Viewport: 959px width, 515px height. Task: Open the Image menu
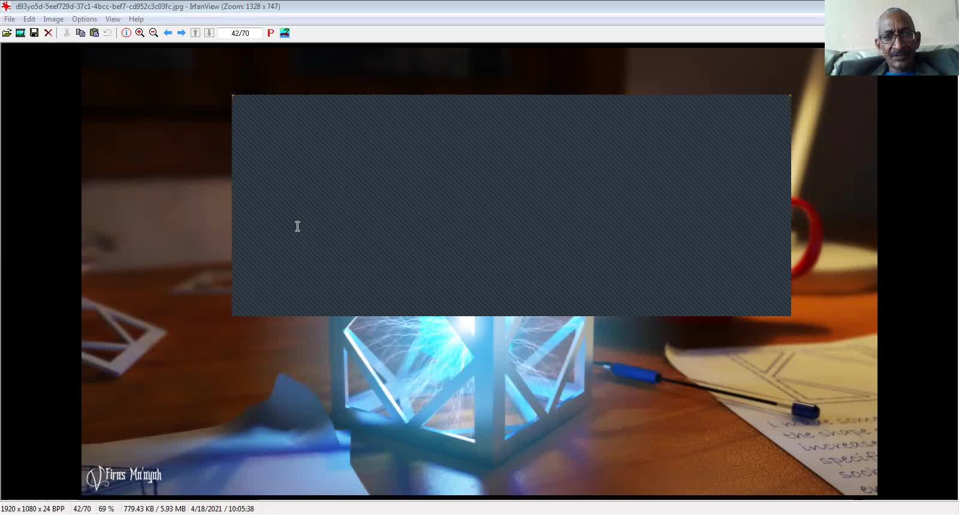coord(53,19)
